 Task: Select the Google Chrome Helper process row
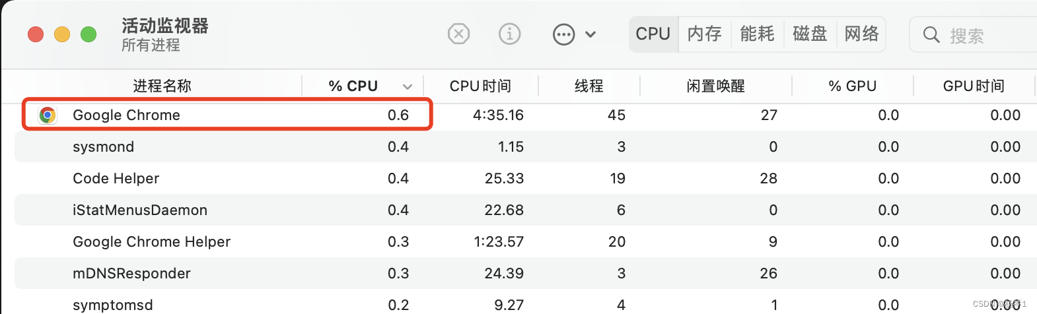(x=526, y=241)
